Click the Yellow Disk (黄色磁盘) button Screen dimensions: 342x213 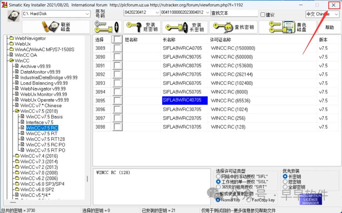[288, 27]
